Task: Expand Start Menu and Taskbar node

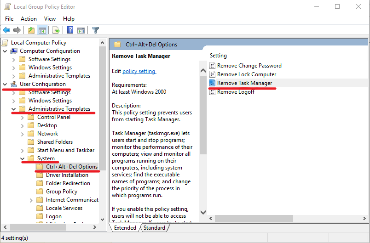Action: tap(23, 151)
